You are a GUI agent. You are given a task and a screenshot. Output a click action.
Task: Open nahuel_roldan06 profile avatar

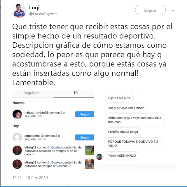point(17,114)
